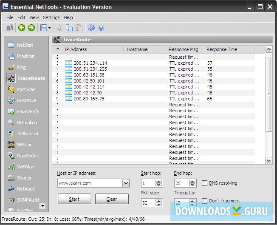The width and height of the screenshot is (277, 225).
Task: Sort by the Response Msg column header
Action: (184, 49)
